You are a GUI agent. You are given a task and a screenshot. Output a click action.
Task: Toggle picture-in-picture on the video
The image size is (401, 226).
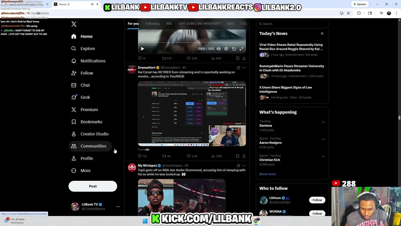pos(234,49)
